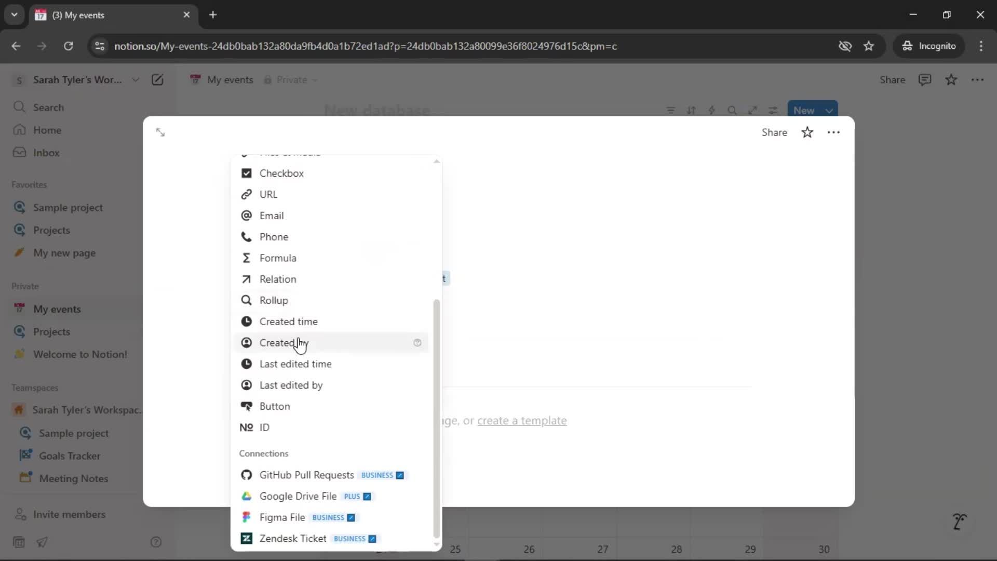This screenshot has height=561, width=997.
Task: Click Search in the sidebar
Action: tap(48, 108)
